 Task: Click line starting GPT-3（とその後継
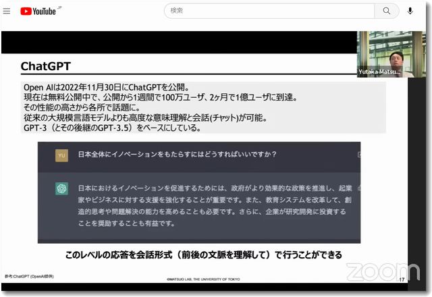coord(112,128)
